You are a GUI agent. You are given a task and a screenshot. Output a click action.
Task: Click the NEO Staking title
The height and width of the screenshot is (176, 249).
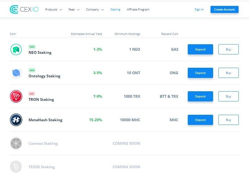tap(40, 53)
